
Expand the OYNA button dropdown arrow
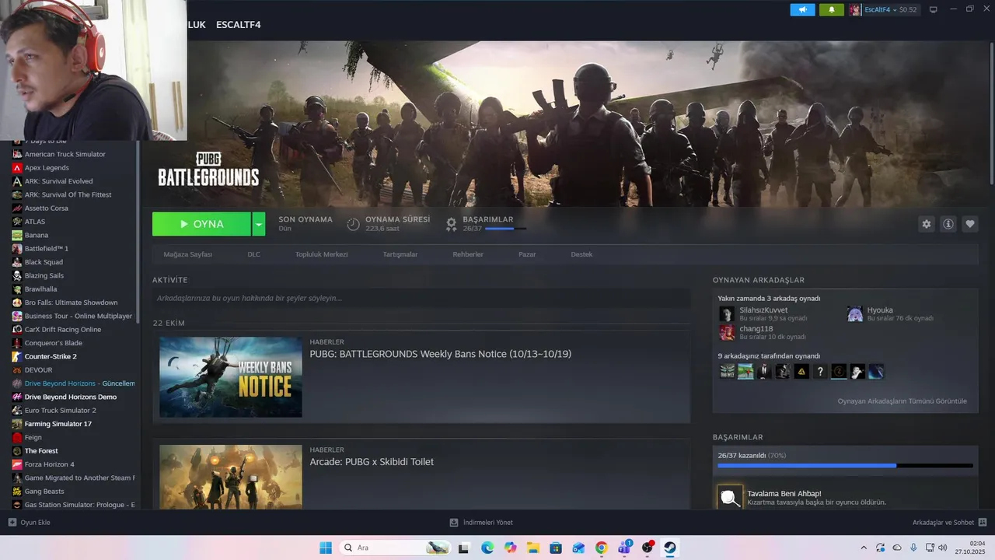pos(259,224)
